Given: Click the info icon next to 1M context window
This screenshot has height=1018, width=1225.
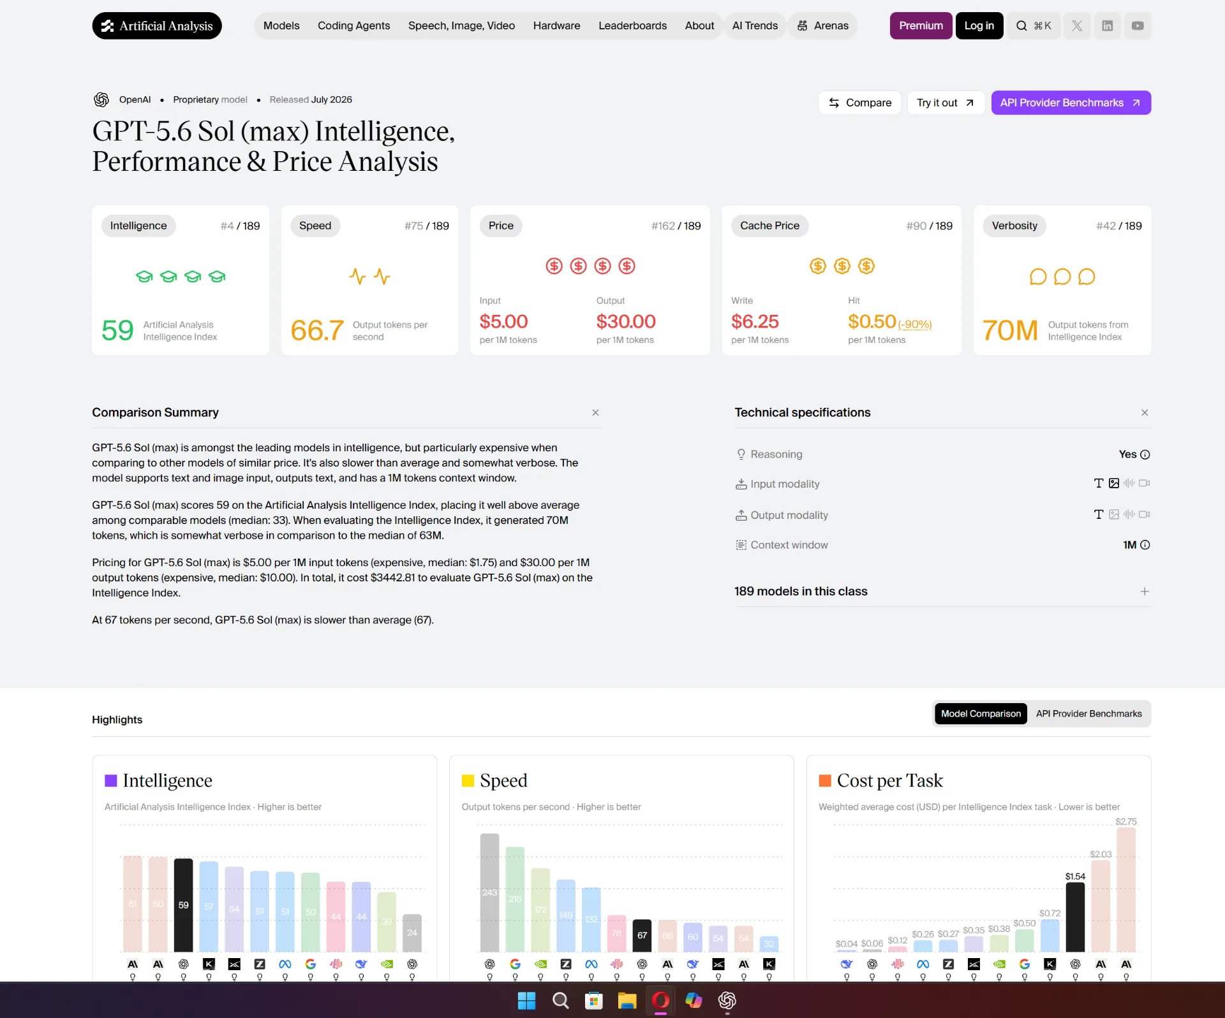Looking at the screenshot, I should pos(1145,545).
